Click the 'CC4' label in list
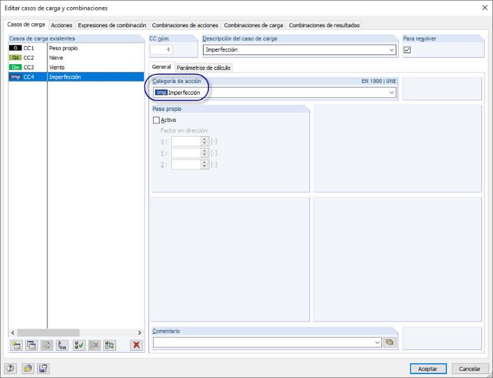 coord(29,77)
